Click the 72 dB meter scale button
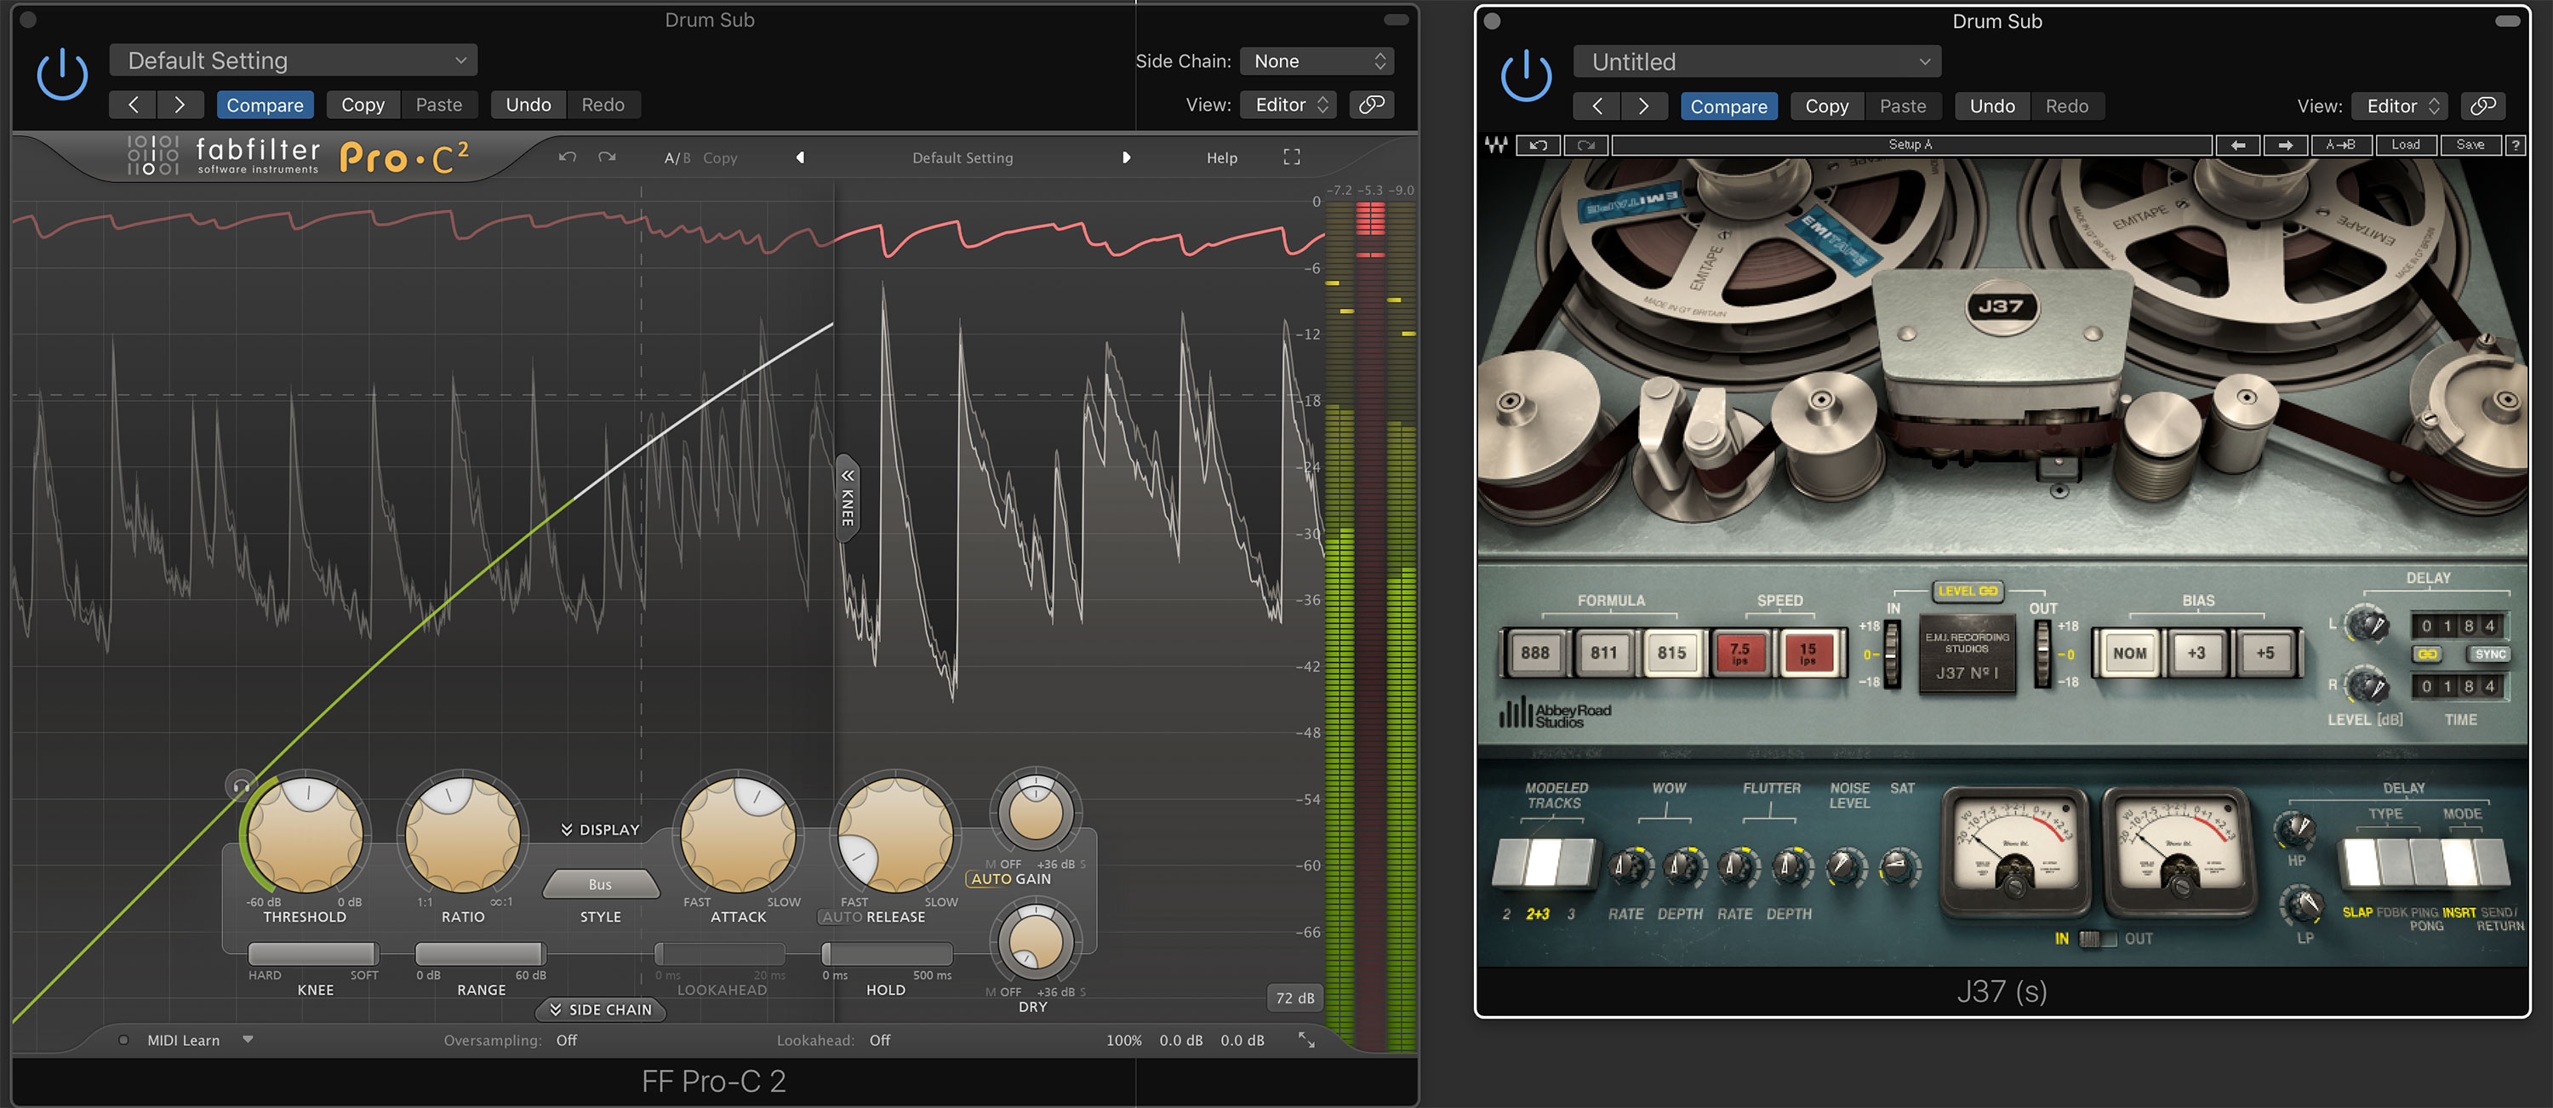The width and height of the screenshot is (2553, 1108). (1294, 997)
